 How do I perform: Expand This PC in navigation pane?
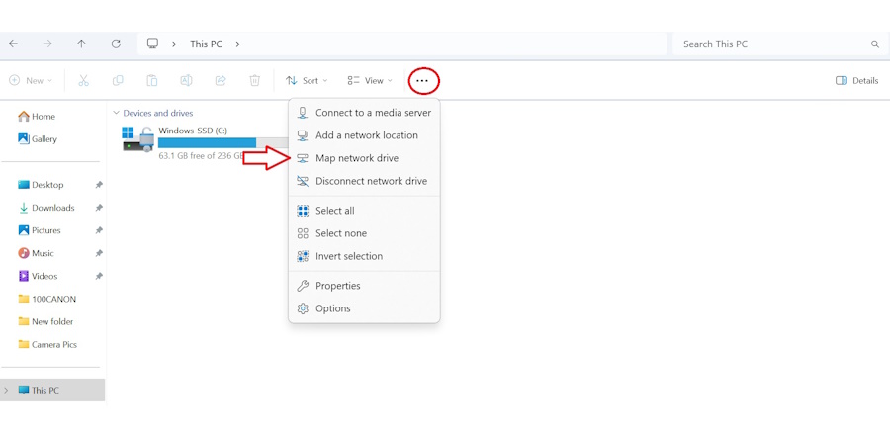click(x=7, y=391)
